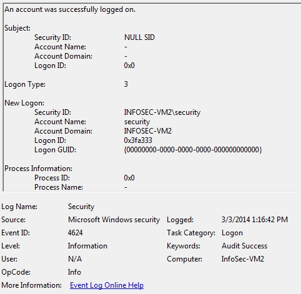The width and height of the screenshot is (301, 294).
Task: Select the Subject Logon ID value 0x0
Action: pos(129,66)
